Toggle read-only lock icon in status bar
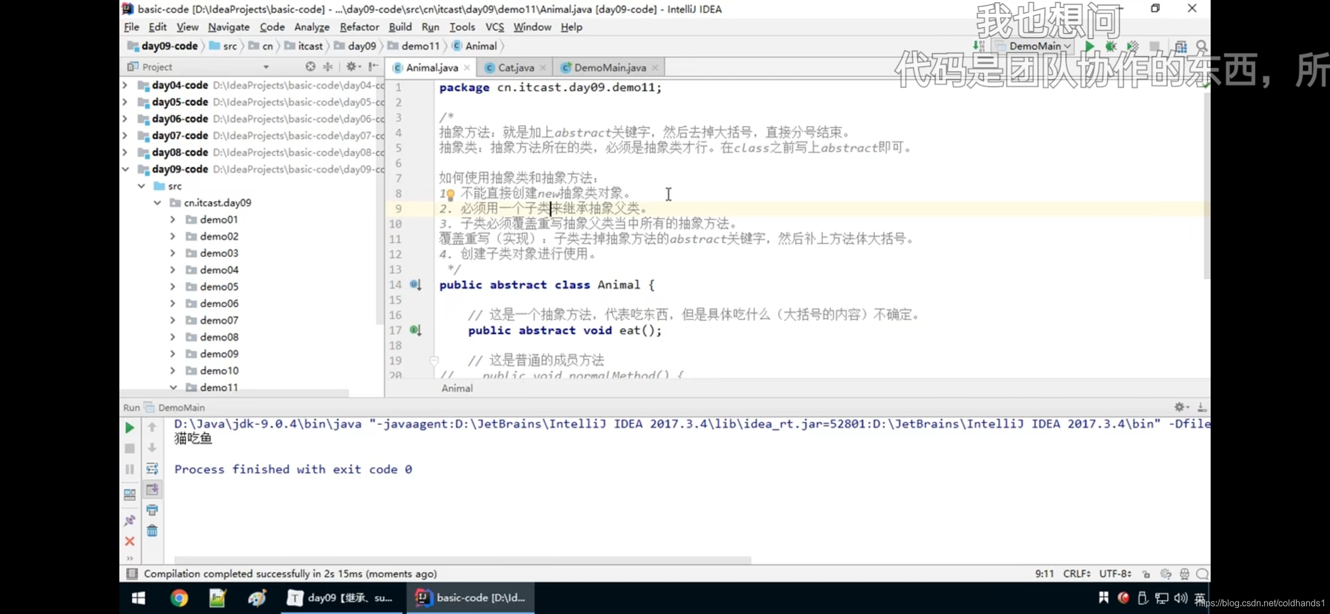Viewport: 1330px width, 614px height. click(1146, 574)
